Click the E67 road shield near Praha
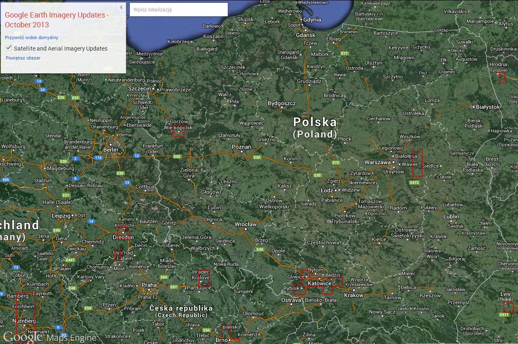The image size is (518, 344). pos(174,287)
